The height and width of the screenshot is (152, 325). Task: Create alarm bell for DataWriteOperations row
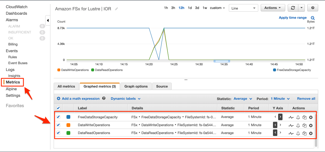[298, 125]
